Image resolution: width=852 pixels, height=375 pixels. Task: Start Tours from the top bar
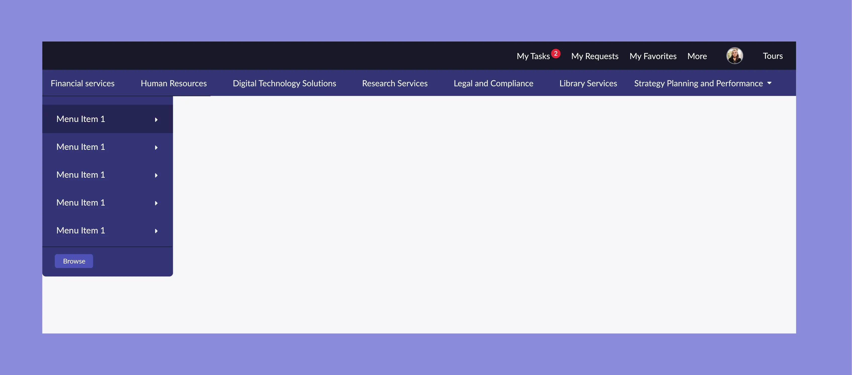[x=773, y=56]
